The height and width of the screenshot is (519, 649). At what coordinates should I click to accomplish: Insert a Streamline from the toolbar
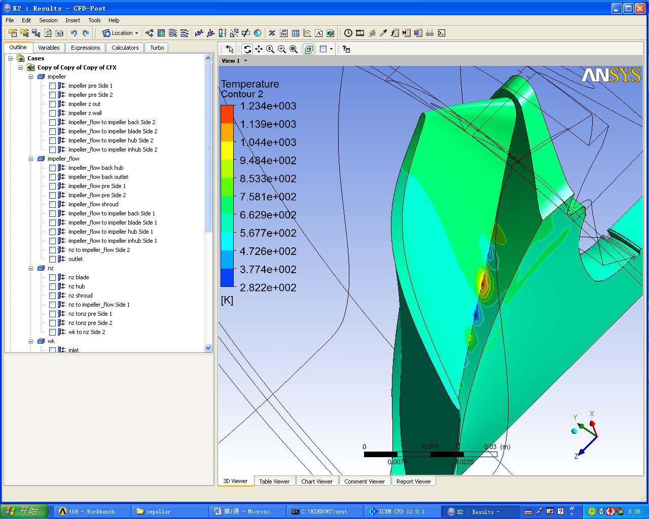pos(173,33)
